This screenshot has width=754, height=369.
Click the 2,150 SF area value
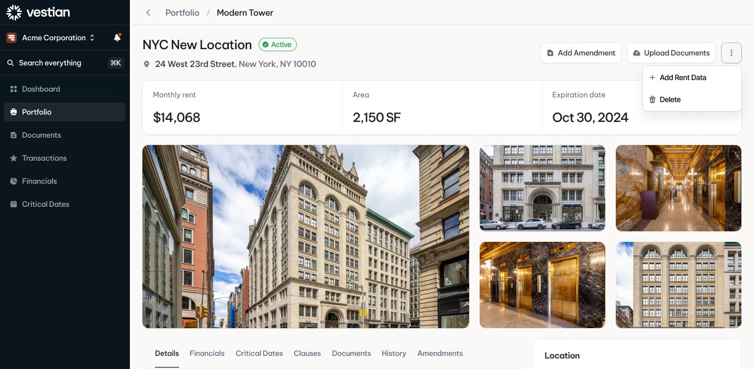(x=376, y=117)
